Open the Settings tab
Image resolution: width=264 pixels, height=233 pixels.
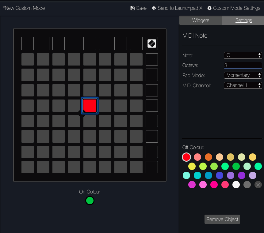pos(243,20)
